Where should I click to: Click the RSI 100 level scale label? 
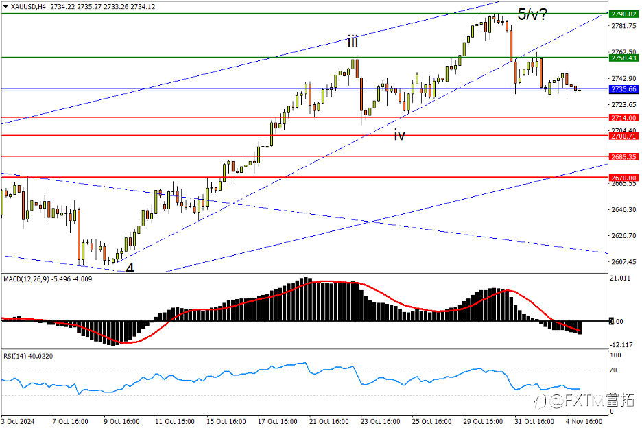pyautogui.click(x=615, y=355)
